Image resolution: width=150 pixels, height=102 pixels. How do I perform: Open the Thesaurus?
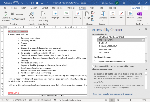17,14
